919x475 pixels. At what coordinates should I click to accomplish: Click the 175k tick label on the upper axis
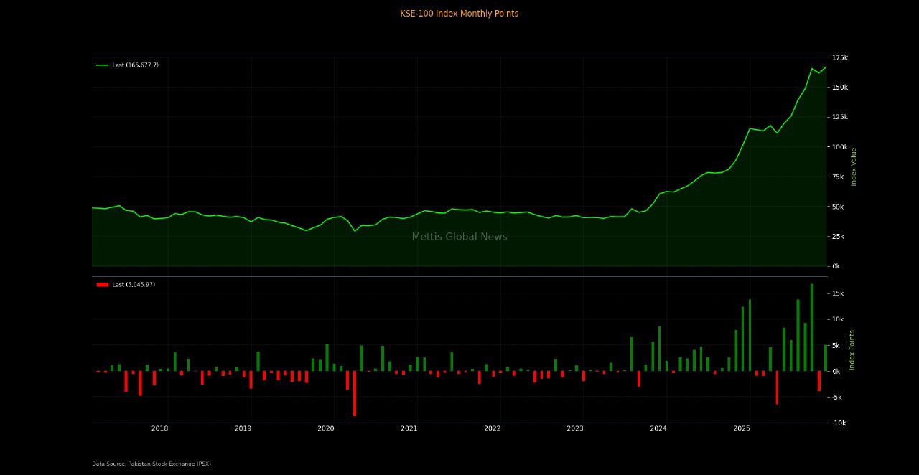tap(839, 57)
